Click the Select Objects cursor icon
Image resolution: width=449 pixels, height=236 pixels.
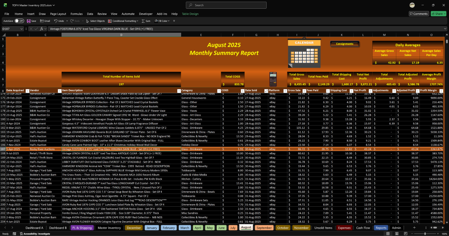[x=88, y=21]
